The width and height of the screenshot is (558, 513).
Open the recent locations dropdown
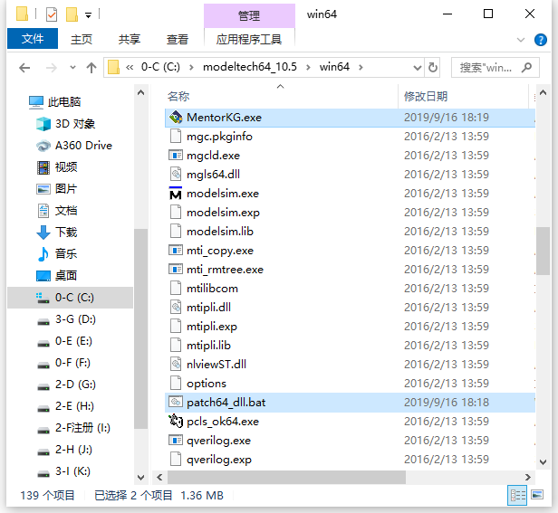72,67
